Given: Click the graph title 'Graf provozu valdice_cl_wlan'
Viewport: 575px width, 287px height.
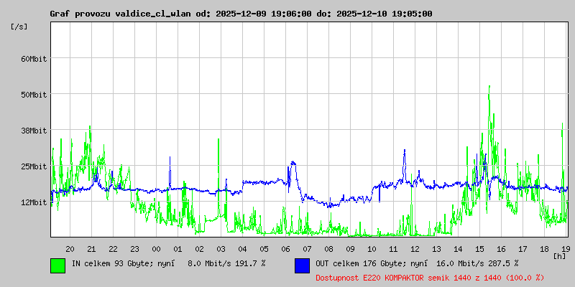Looking at the screenshot, I should [x=120, y=14].
